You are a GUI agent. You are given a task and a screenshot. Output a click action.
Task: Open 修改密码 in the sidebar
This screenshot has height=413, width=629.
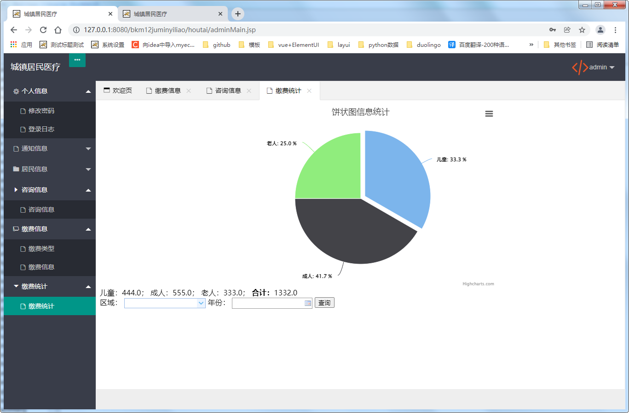click(50, 111)
